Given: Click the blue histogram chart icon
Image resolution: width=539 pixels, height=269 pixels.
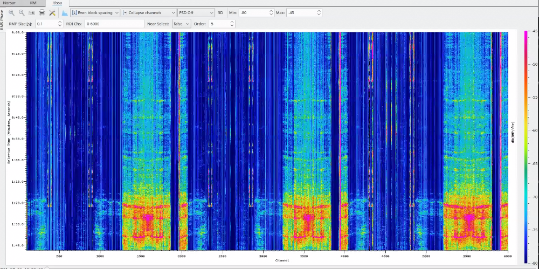Looking at the screenshot, I should pos(64,12).
